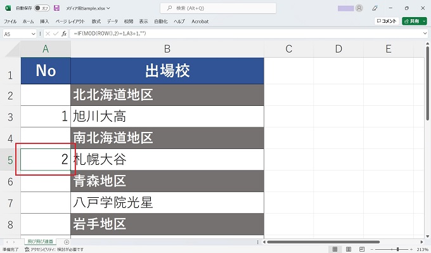Select column D header

(338, 49)
